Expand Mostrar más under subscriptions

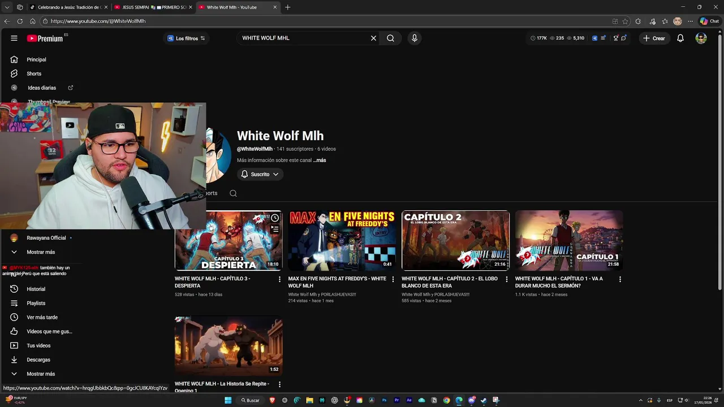click(x=41, y=252)
